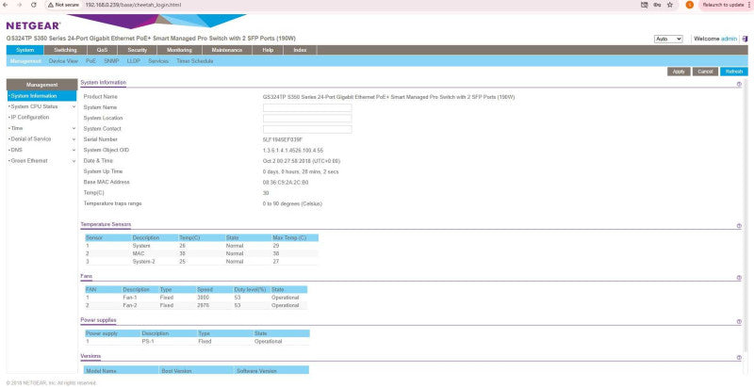Viewport: 754px width, 387px height.
Task: Click the orange profile avatar
Action: [x=690, y=5]
